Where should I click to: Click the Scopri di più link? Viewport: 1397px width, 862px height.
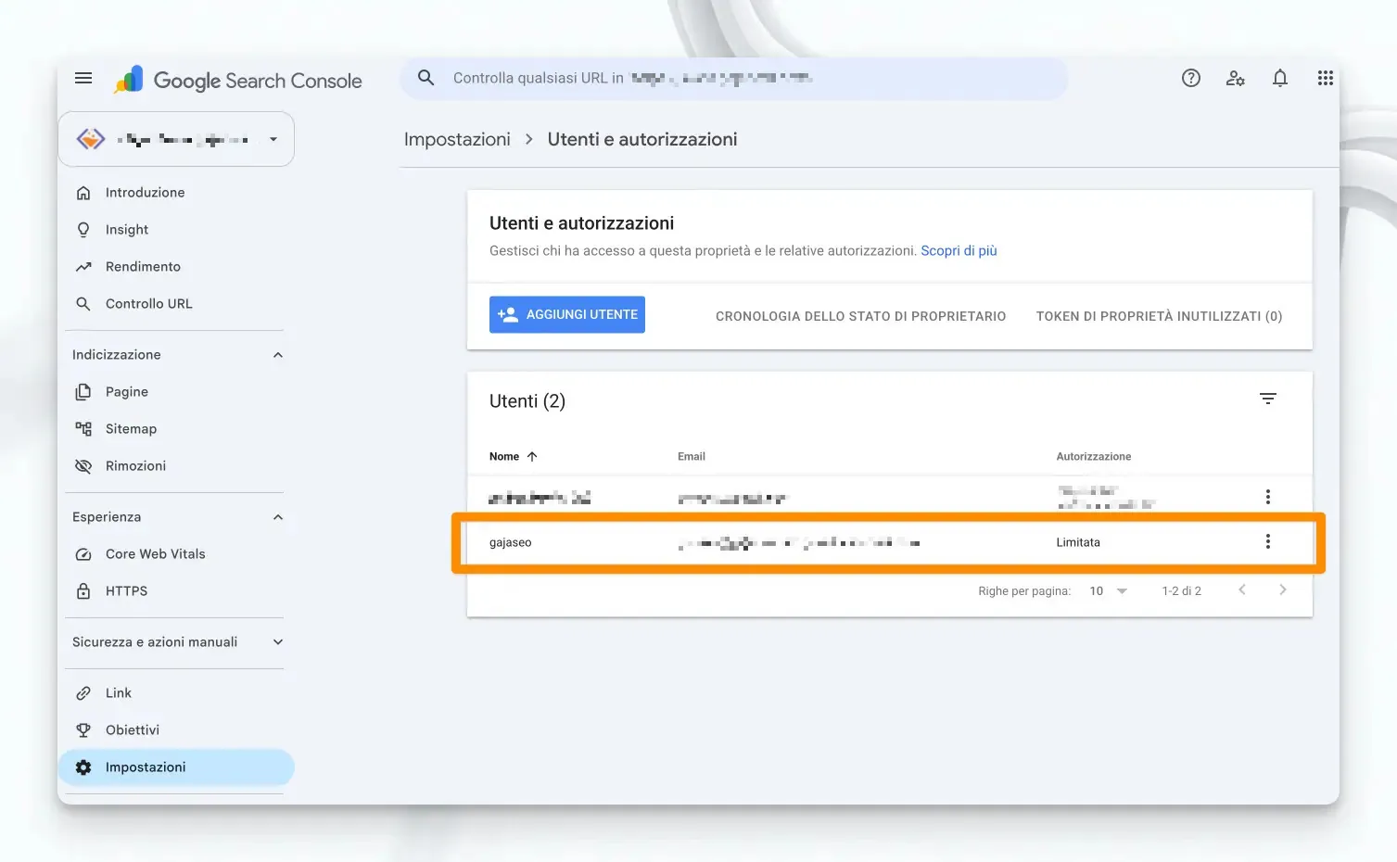[x=959, y=251]
